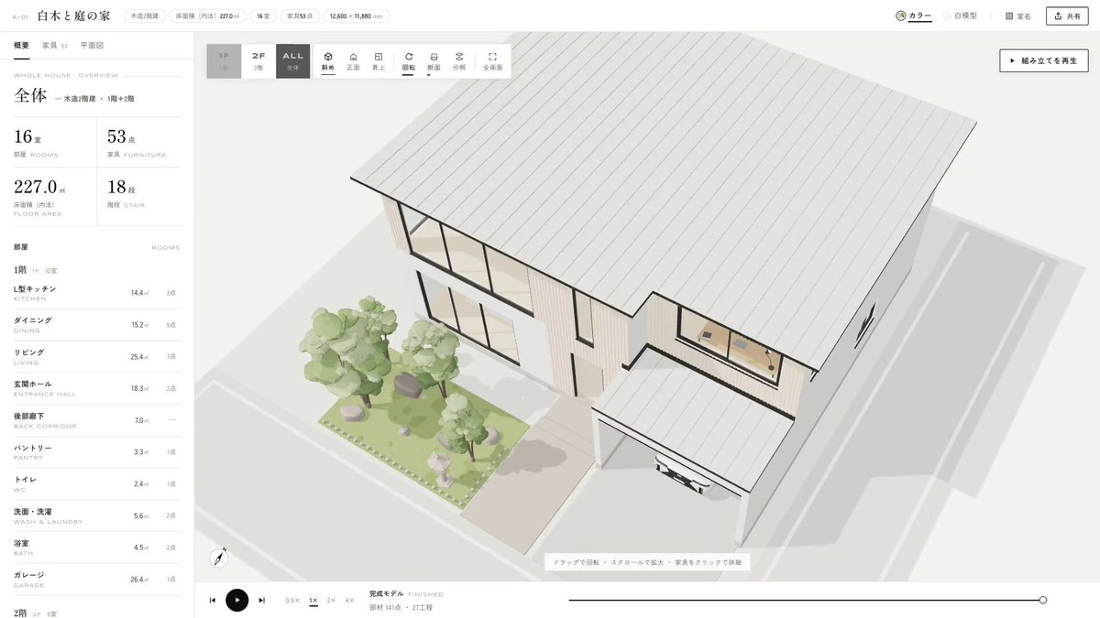Click the 18 stair steps stat
This screenshot has width=1100, height=618.
pyautogui.click(x=139, y=196)
